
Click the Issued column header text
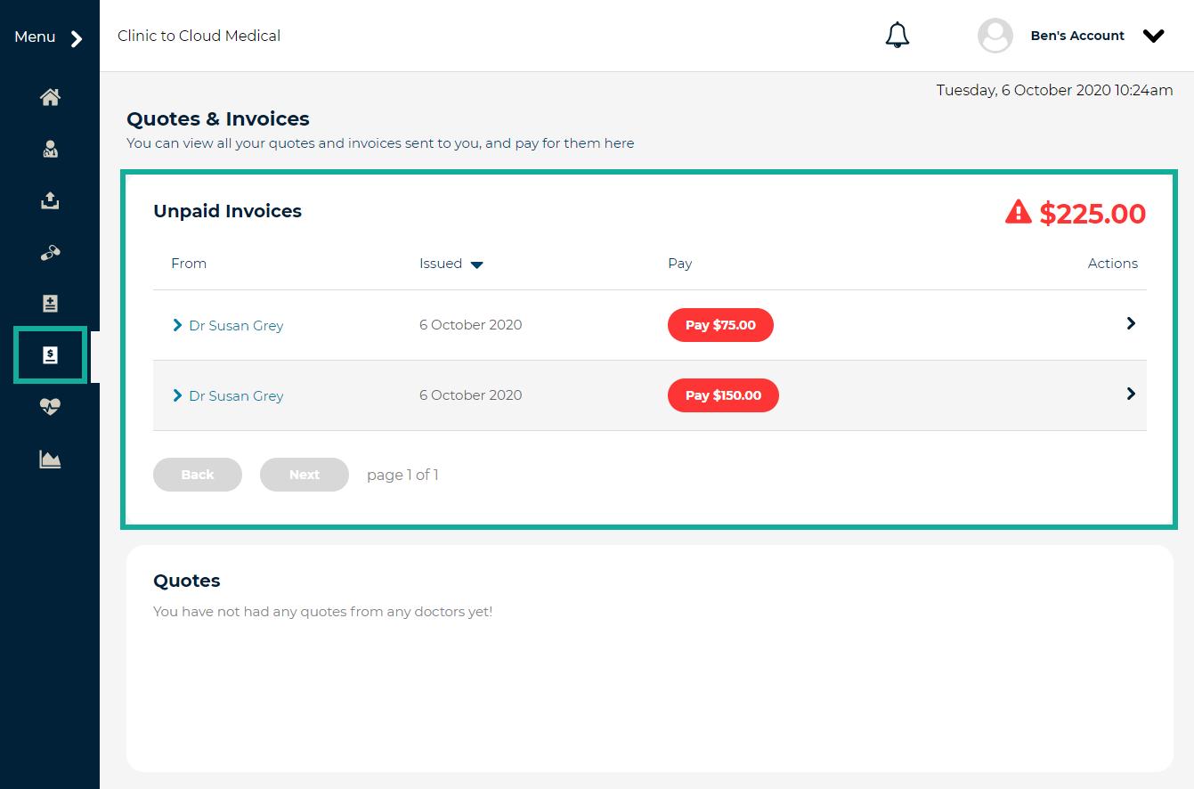click(441, 264)
